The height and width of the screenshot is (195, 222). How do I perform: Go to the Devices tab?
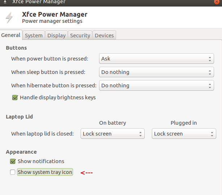click(x=104, y=35)
